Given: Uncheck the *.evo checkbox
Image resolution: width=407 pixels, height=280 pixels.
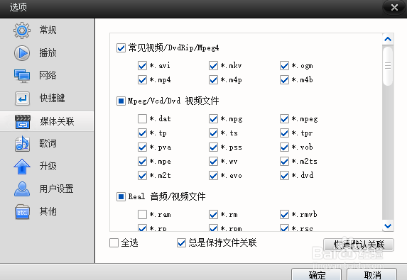Looking at the screenshot, I should coord(213,176).
